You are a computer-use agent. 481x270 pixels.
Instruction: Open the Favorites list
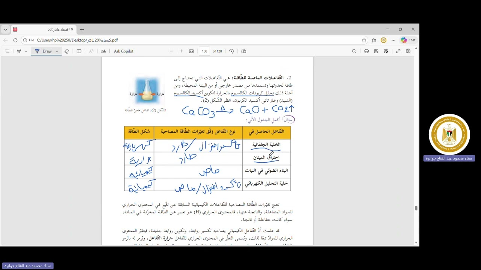coord(374,40)
